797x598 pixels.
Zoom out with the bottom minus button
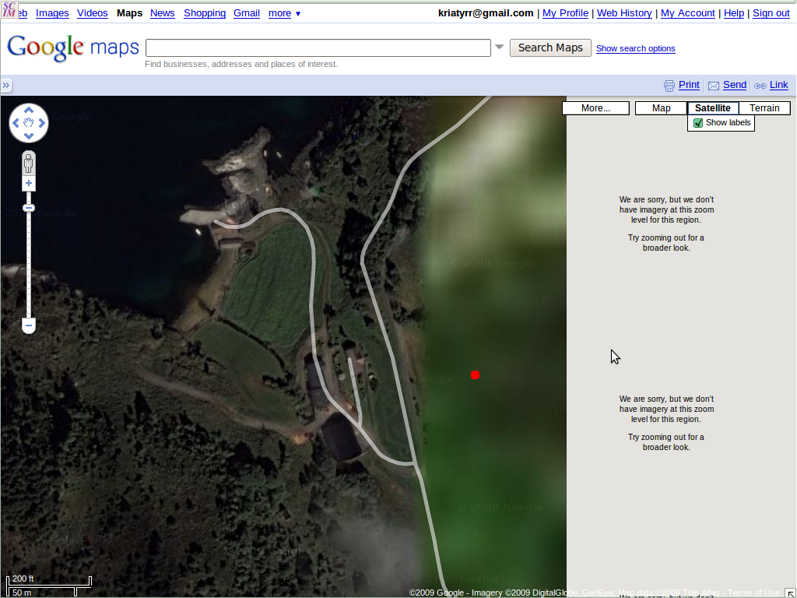pos(29,325)
